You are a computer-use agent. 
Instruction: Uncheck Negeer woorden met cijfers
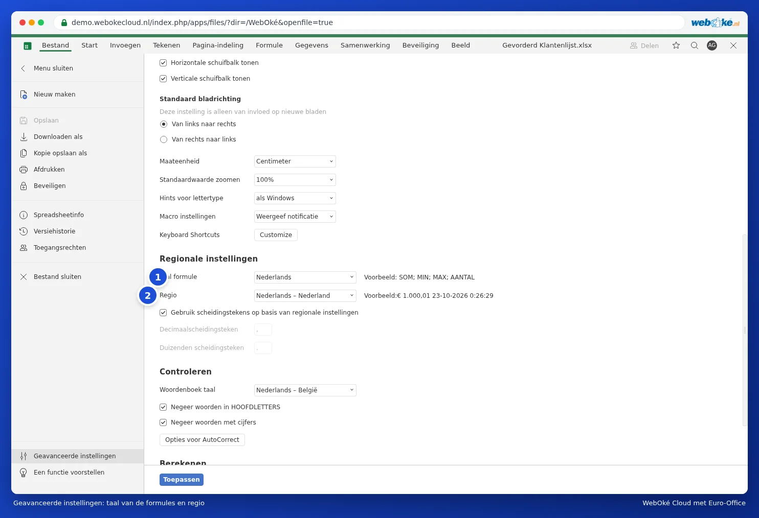coord(163,422)
